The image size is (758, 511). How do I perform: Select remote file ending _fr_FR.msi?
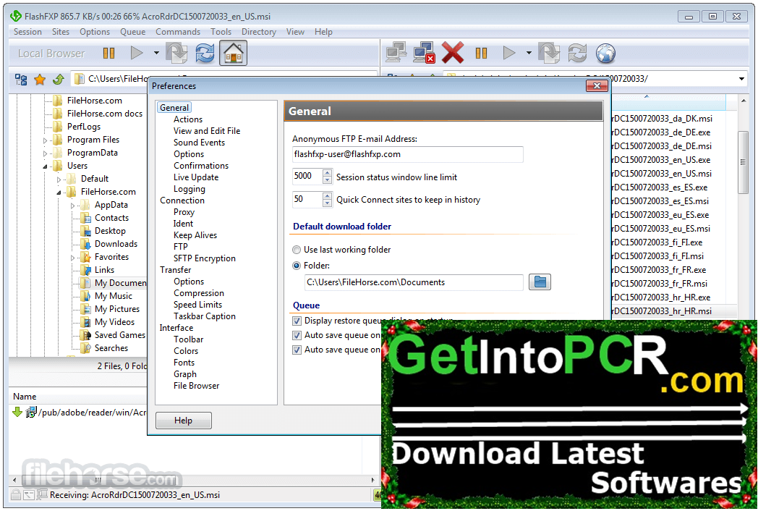[660, 284]
